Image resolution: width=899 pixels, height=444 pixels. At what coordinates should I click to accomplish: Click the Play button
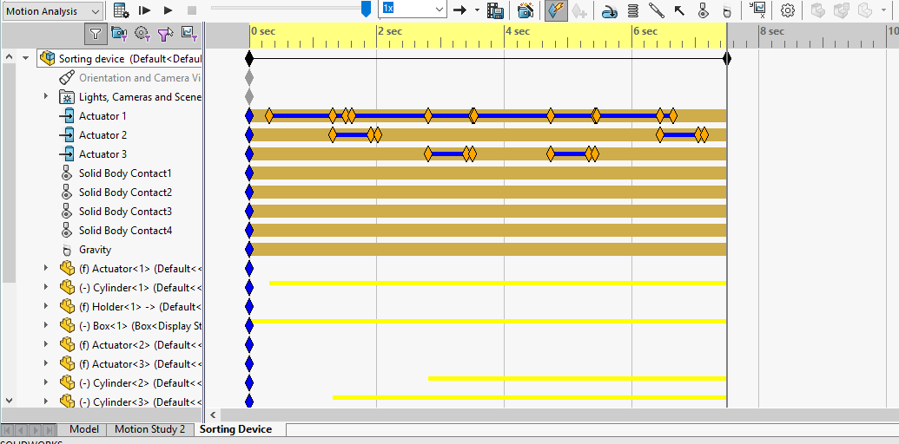tap(168, 10)
